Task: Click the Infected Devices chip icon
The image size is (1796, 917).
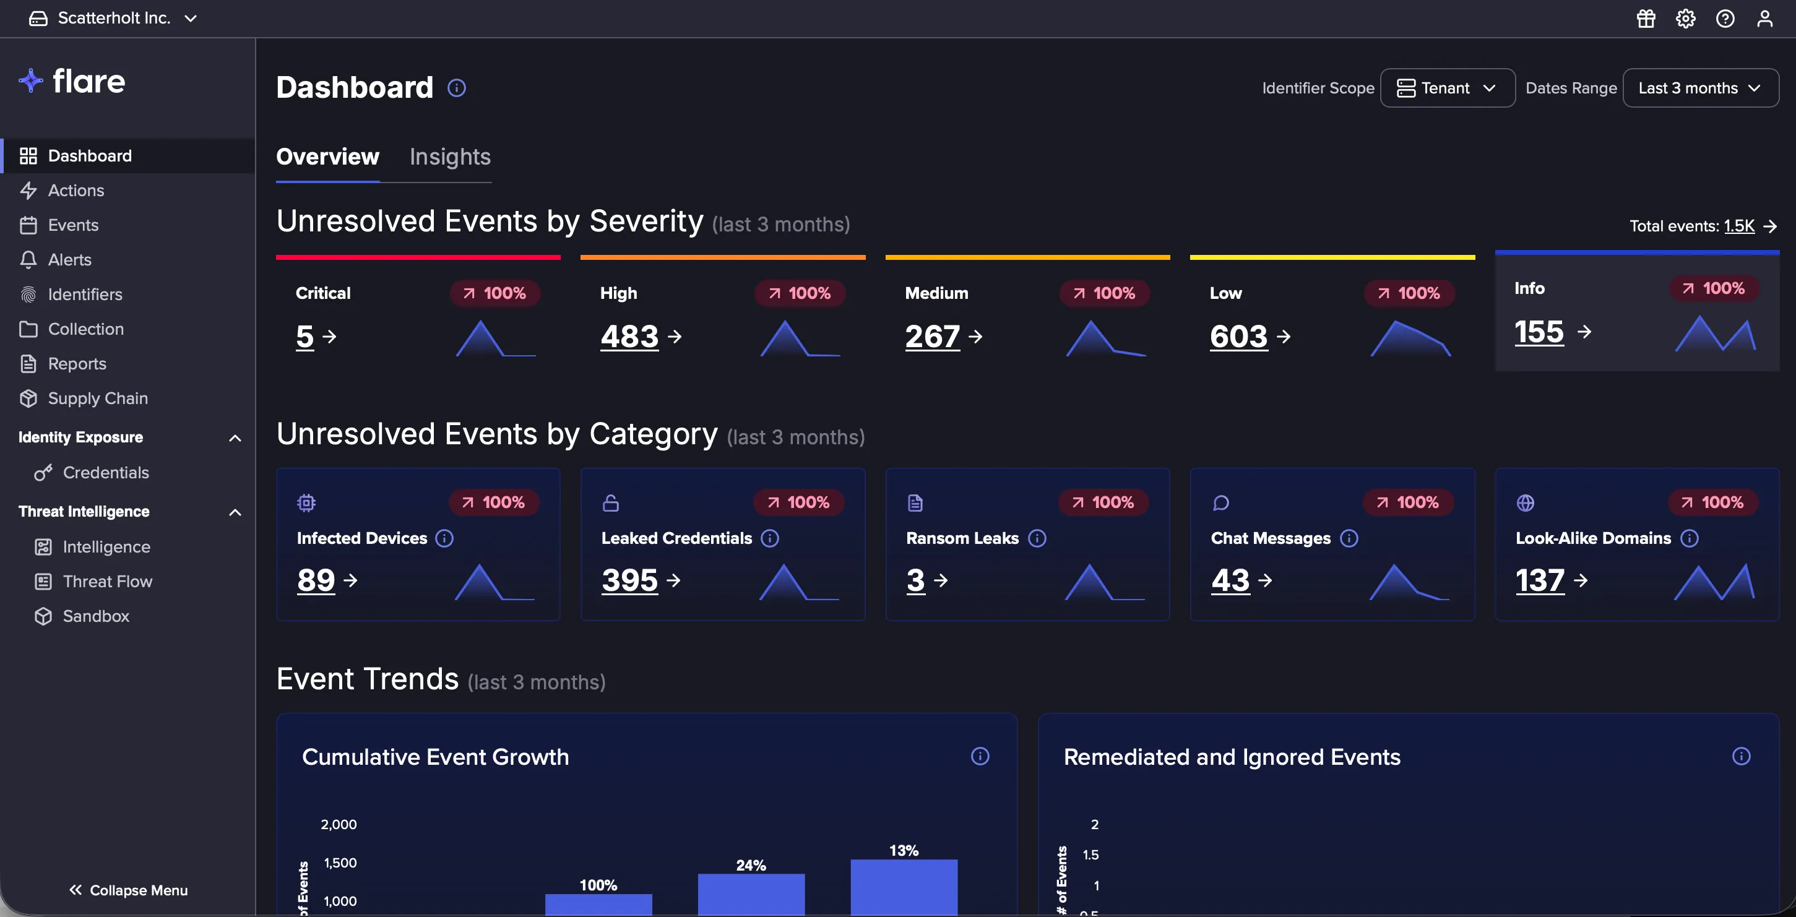Action: point(306,502)
